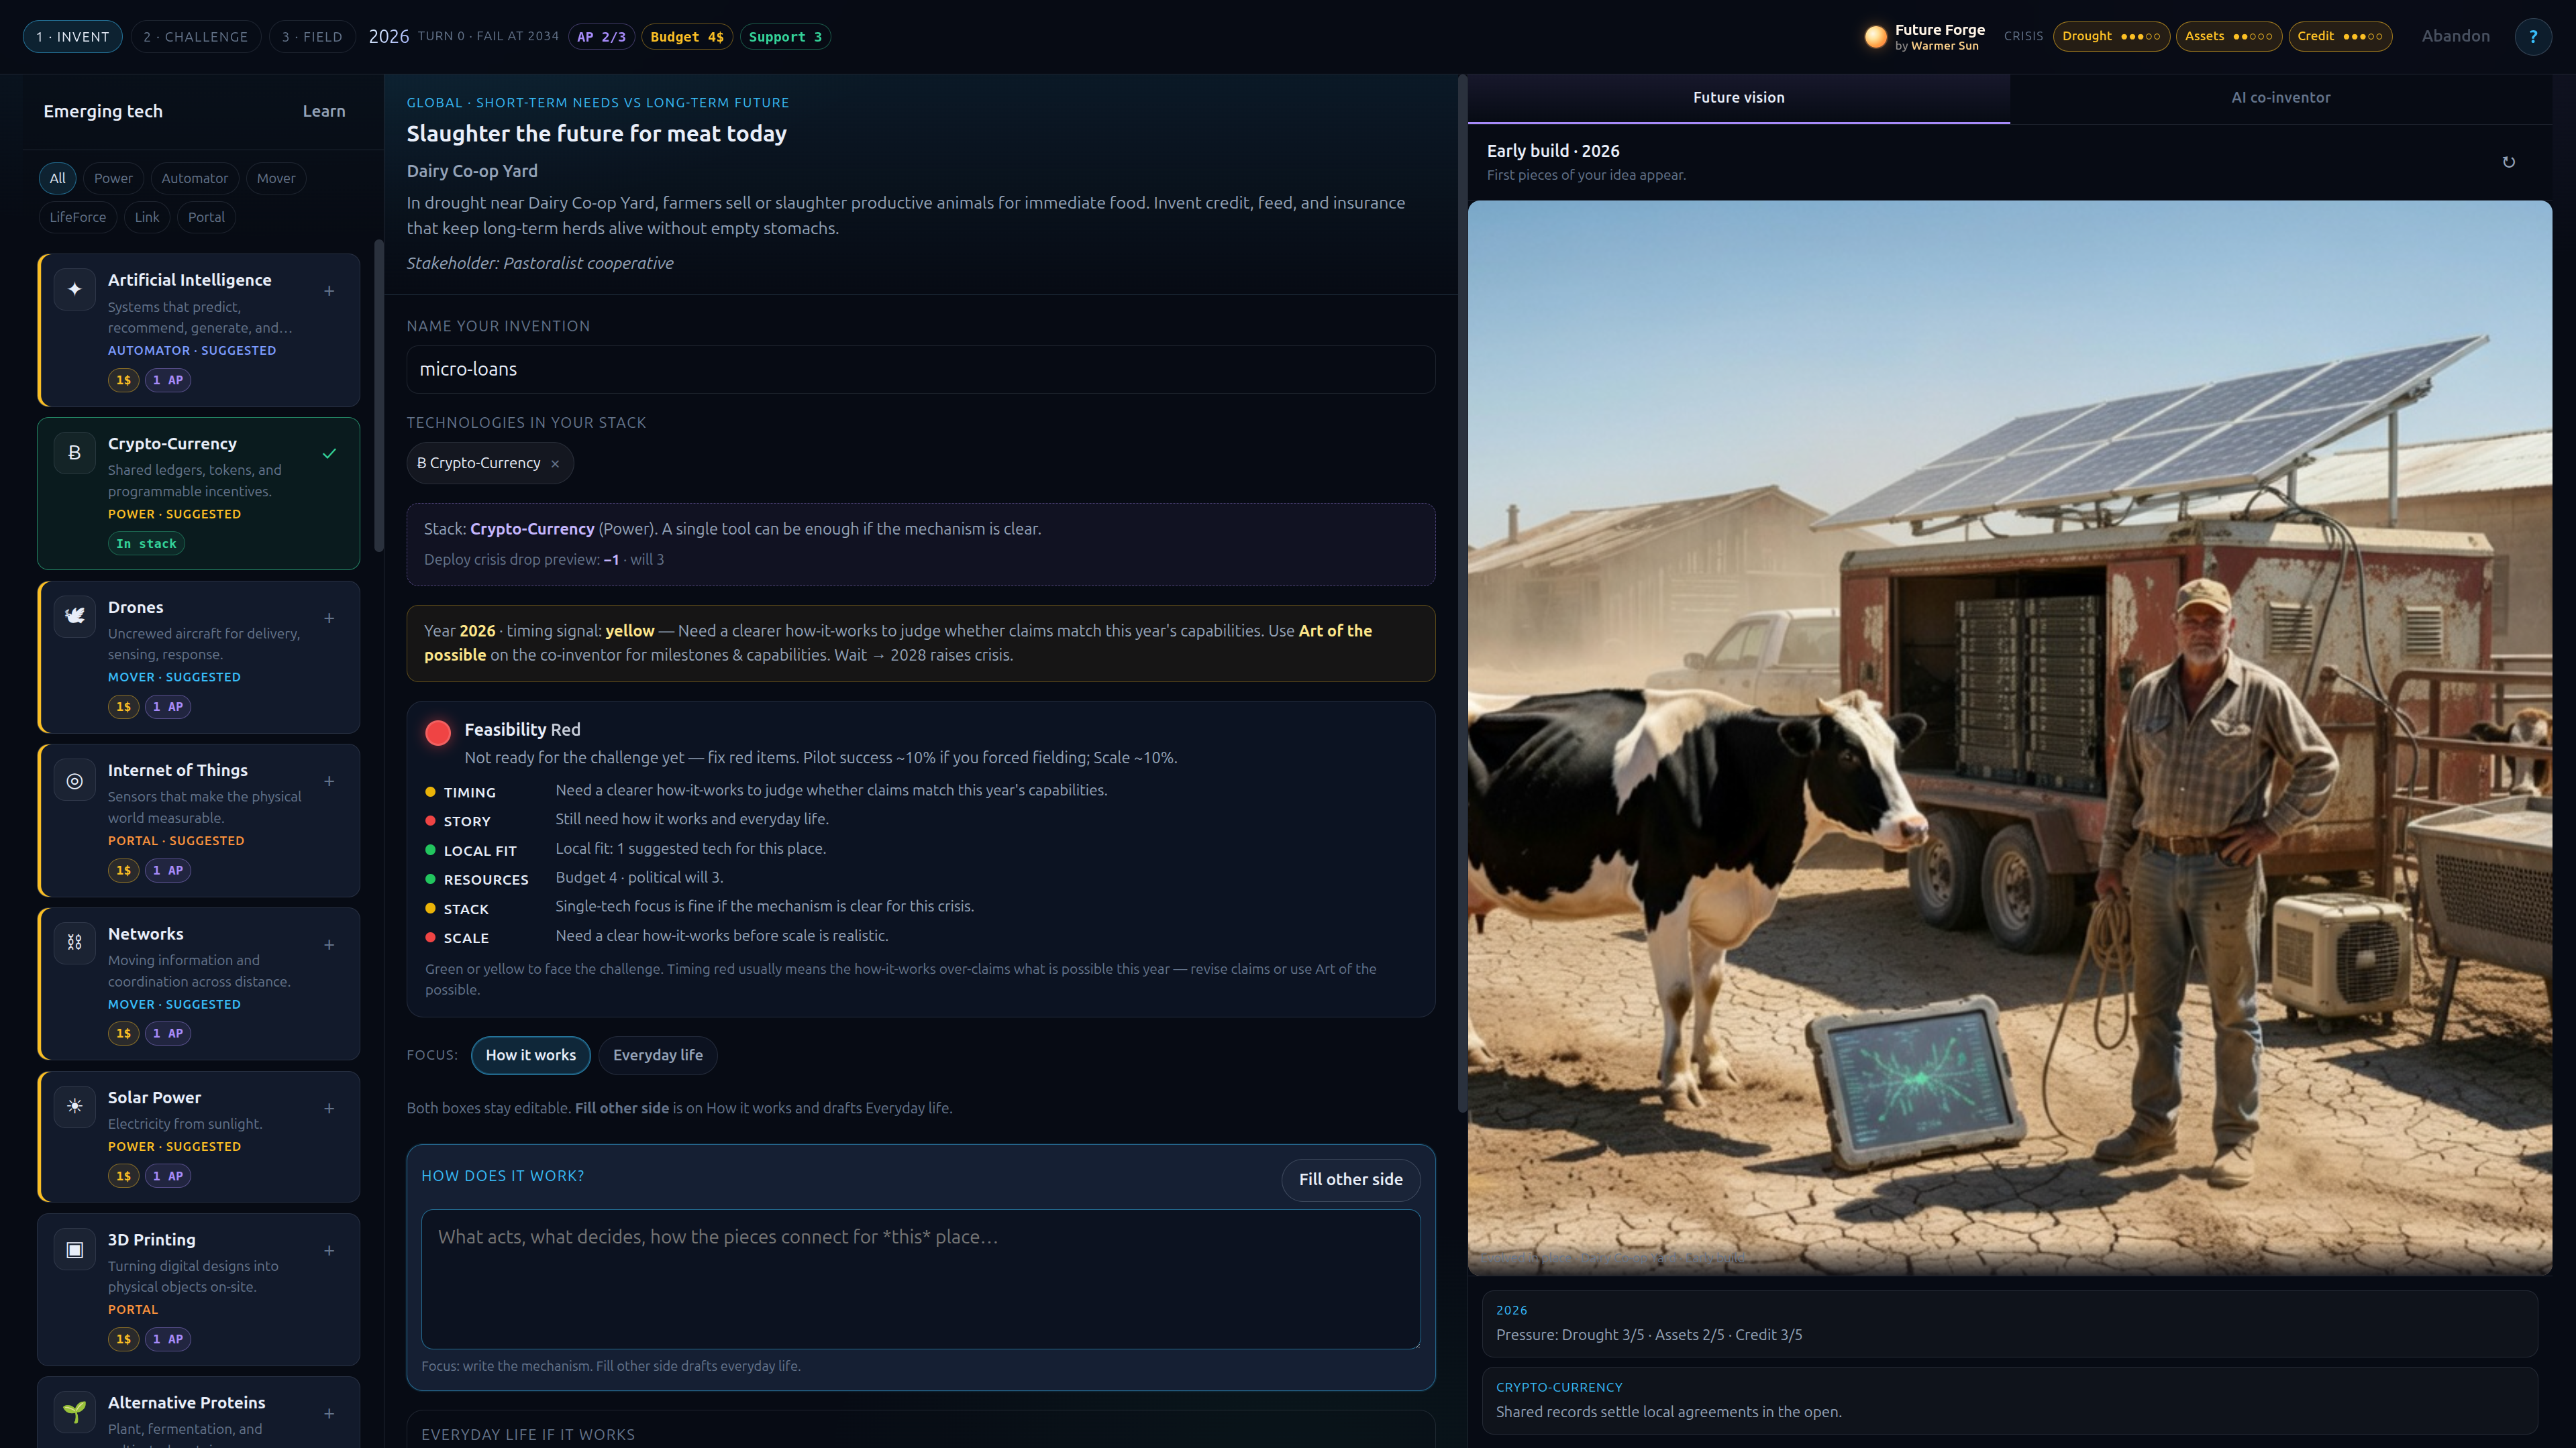Add Artificial Intelligence with its plus icon

[329, 291]
